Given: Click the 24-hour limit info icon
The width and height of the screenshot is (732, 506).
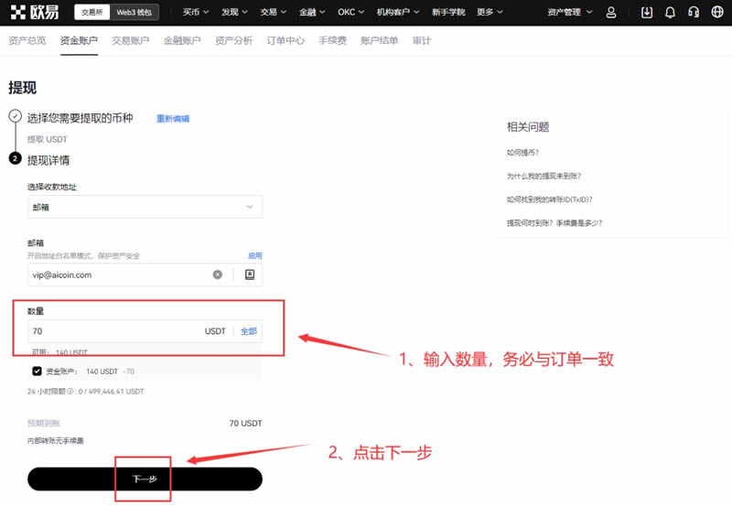Looking at the screenshot, I should point(70,392).
